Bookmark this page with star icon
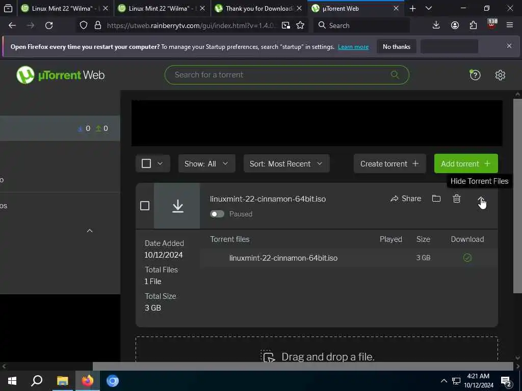This screenshot has height=391, width=522. [300, 25]
